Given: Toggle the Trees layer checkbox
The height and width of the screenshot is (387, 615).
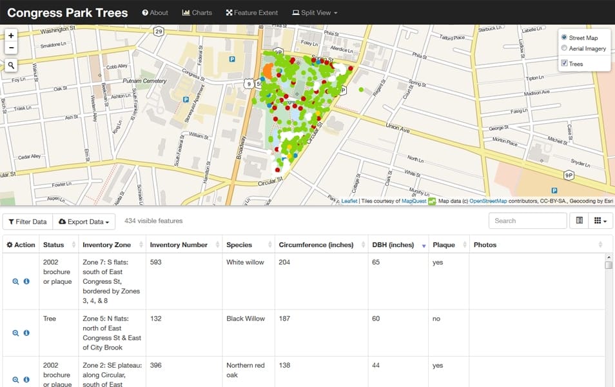Looking at the screenshot, I should click(564, 63).
